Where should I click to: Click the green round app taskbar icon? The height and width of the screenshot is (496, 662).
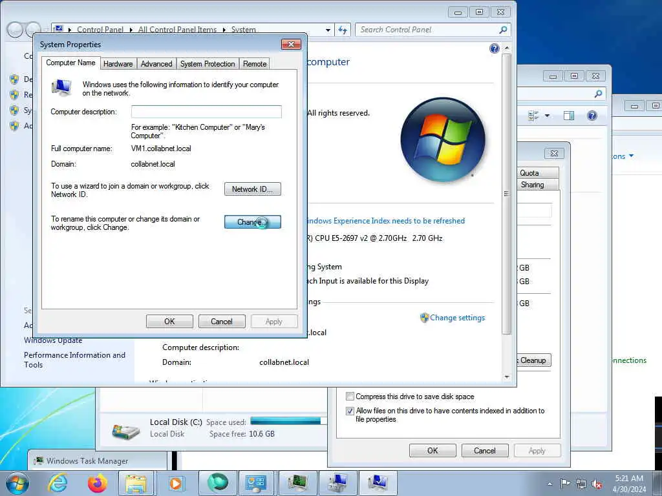(x=217, y=483)
